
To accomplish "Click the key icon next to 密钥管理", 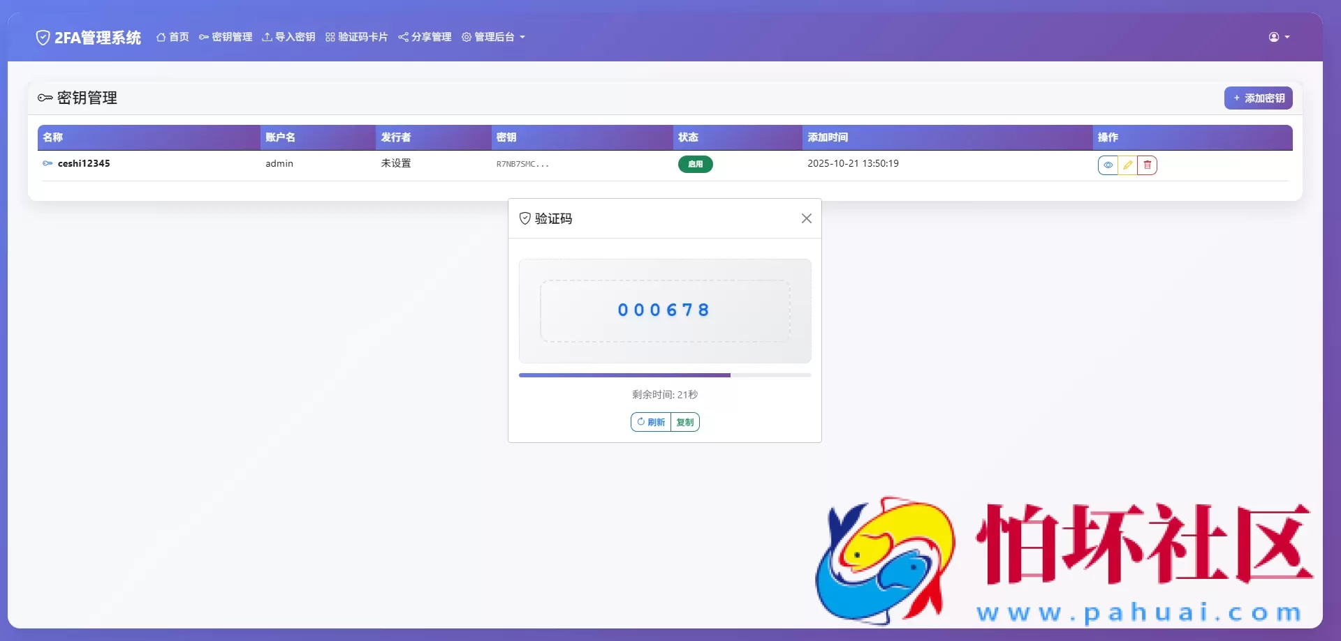I will (x=203, y=37).
